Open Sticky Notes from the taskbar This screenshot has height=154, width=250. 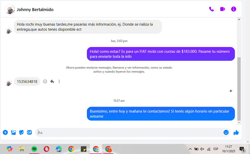tap(84, 149)
